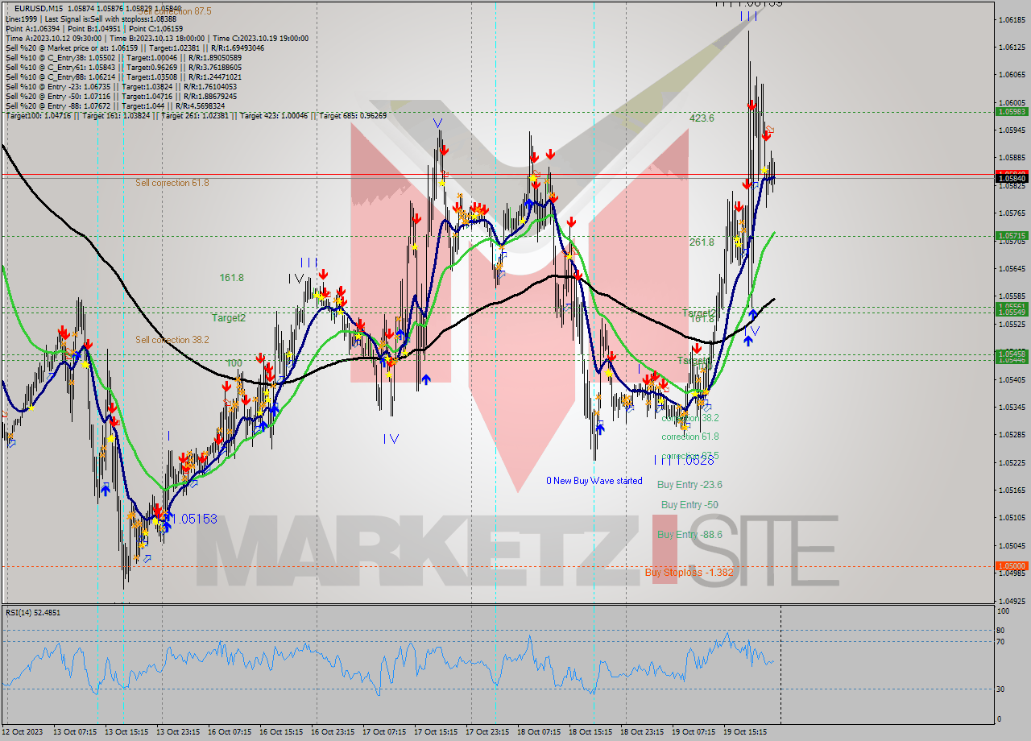Select the green 'correction 38.2' label
1031x741 pixels.
(x=690, y=418)
